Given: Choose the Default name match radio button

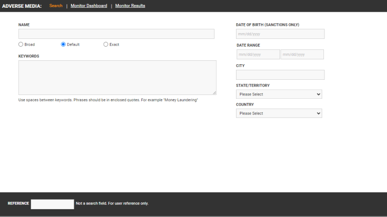Looking at the screenshot, I should (63, 44).
